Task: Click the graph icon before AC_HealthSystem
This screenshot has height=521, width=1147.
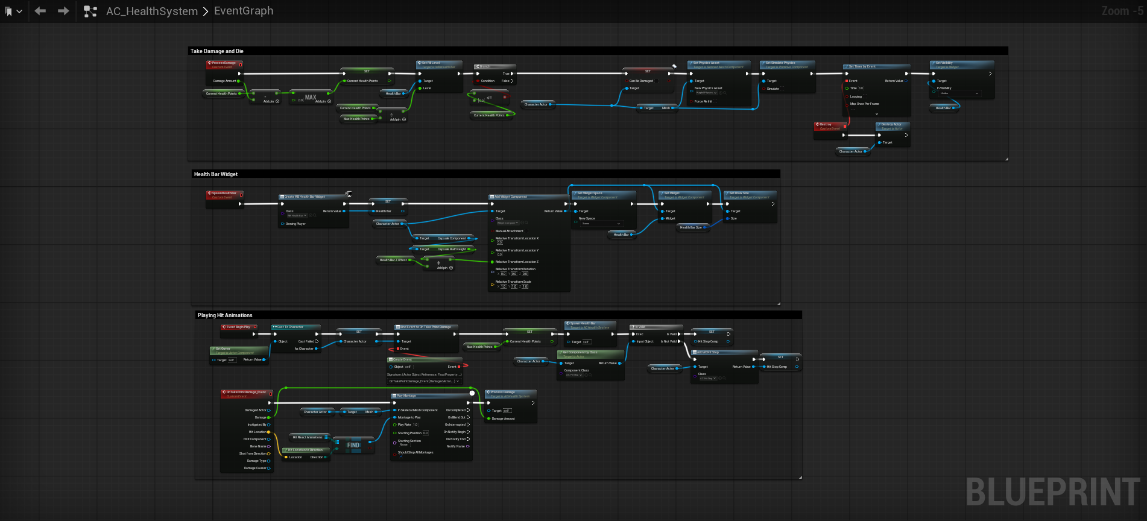Action: coord(90,11)
